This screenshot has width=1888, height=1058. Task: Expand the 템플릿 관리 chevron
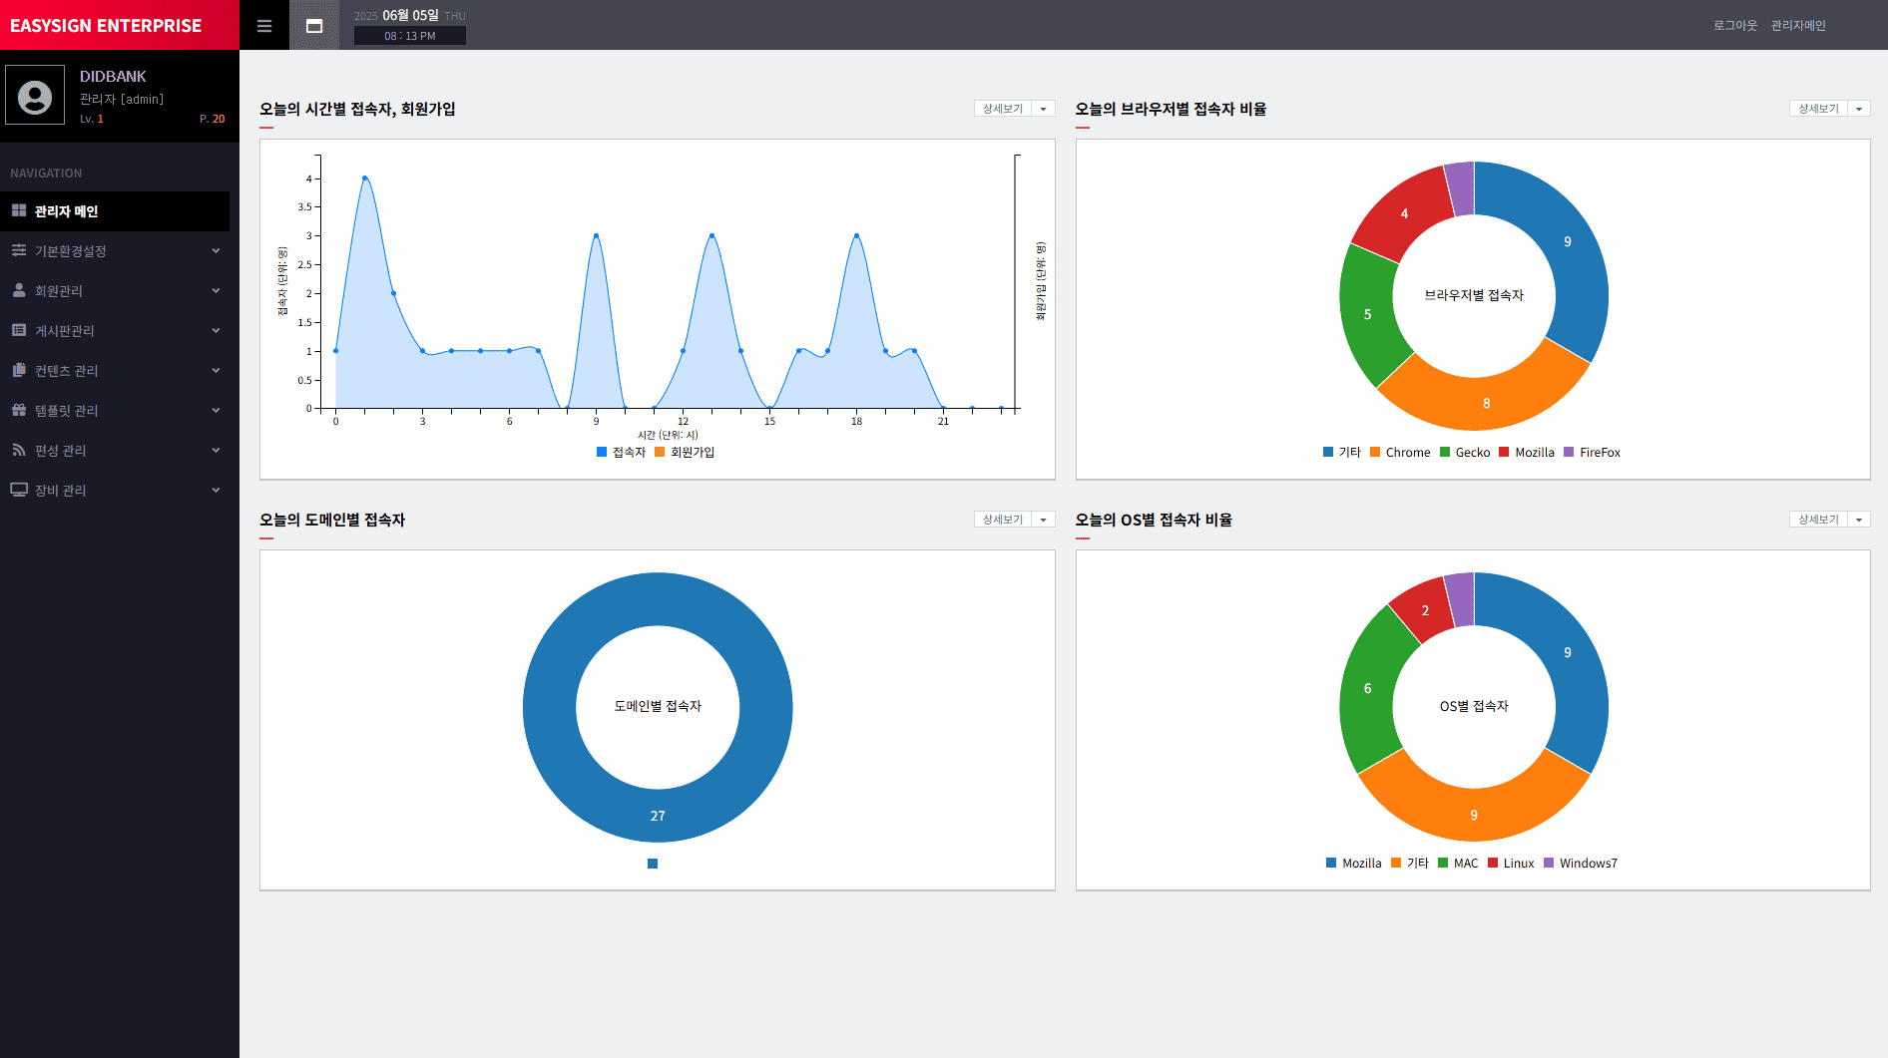click(x=216, y=411)
